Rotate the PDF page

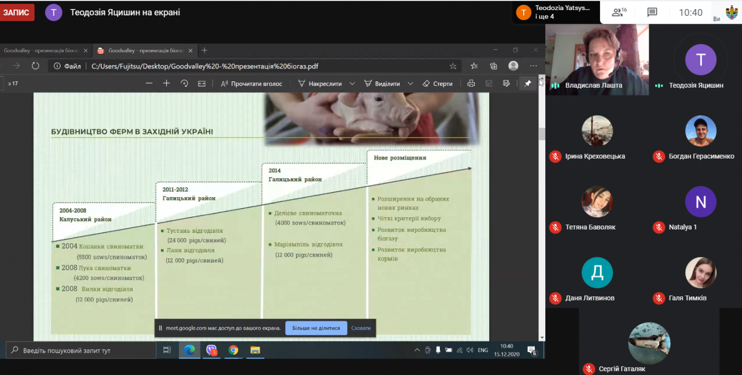point(184,84)
